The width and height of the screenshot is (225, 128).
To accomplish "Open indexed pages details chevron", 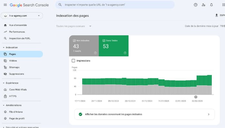I will 209,114.
